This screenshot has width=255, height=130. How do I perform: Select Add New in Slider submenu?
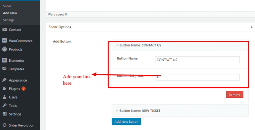[x=10, y=13]
